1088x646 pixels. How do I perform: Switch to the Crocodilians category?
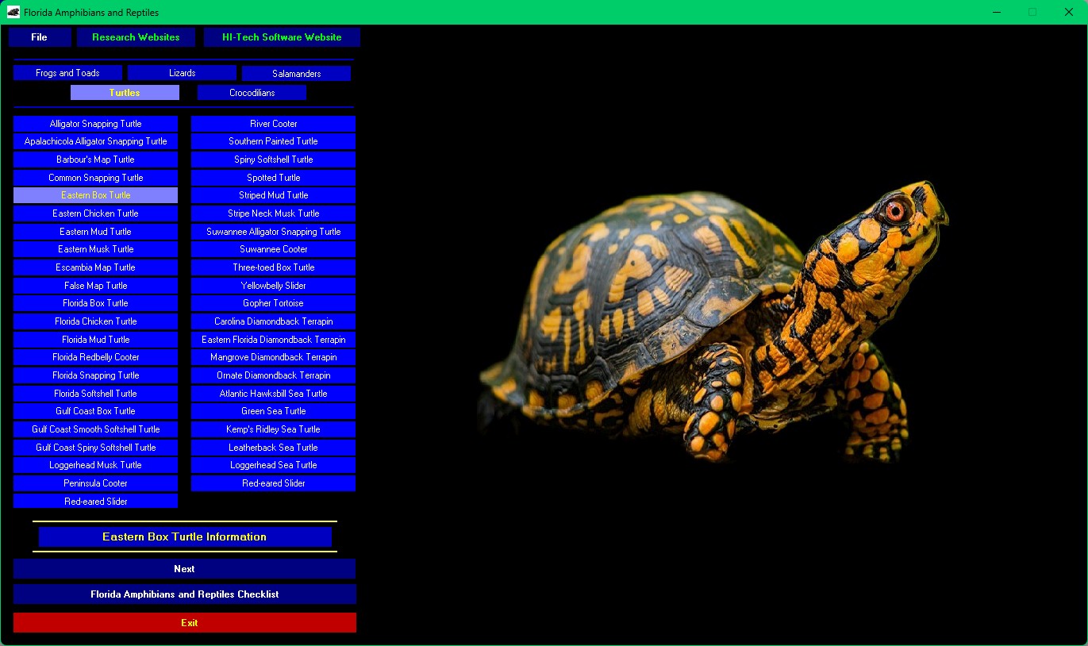coord(252,93)
